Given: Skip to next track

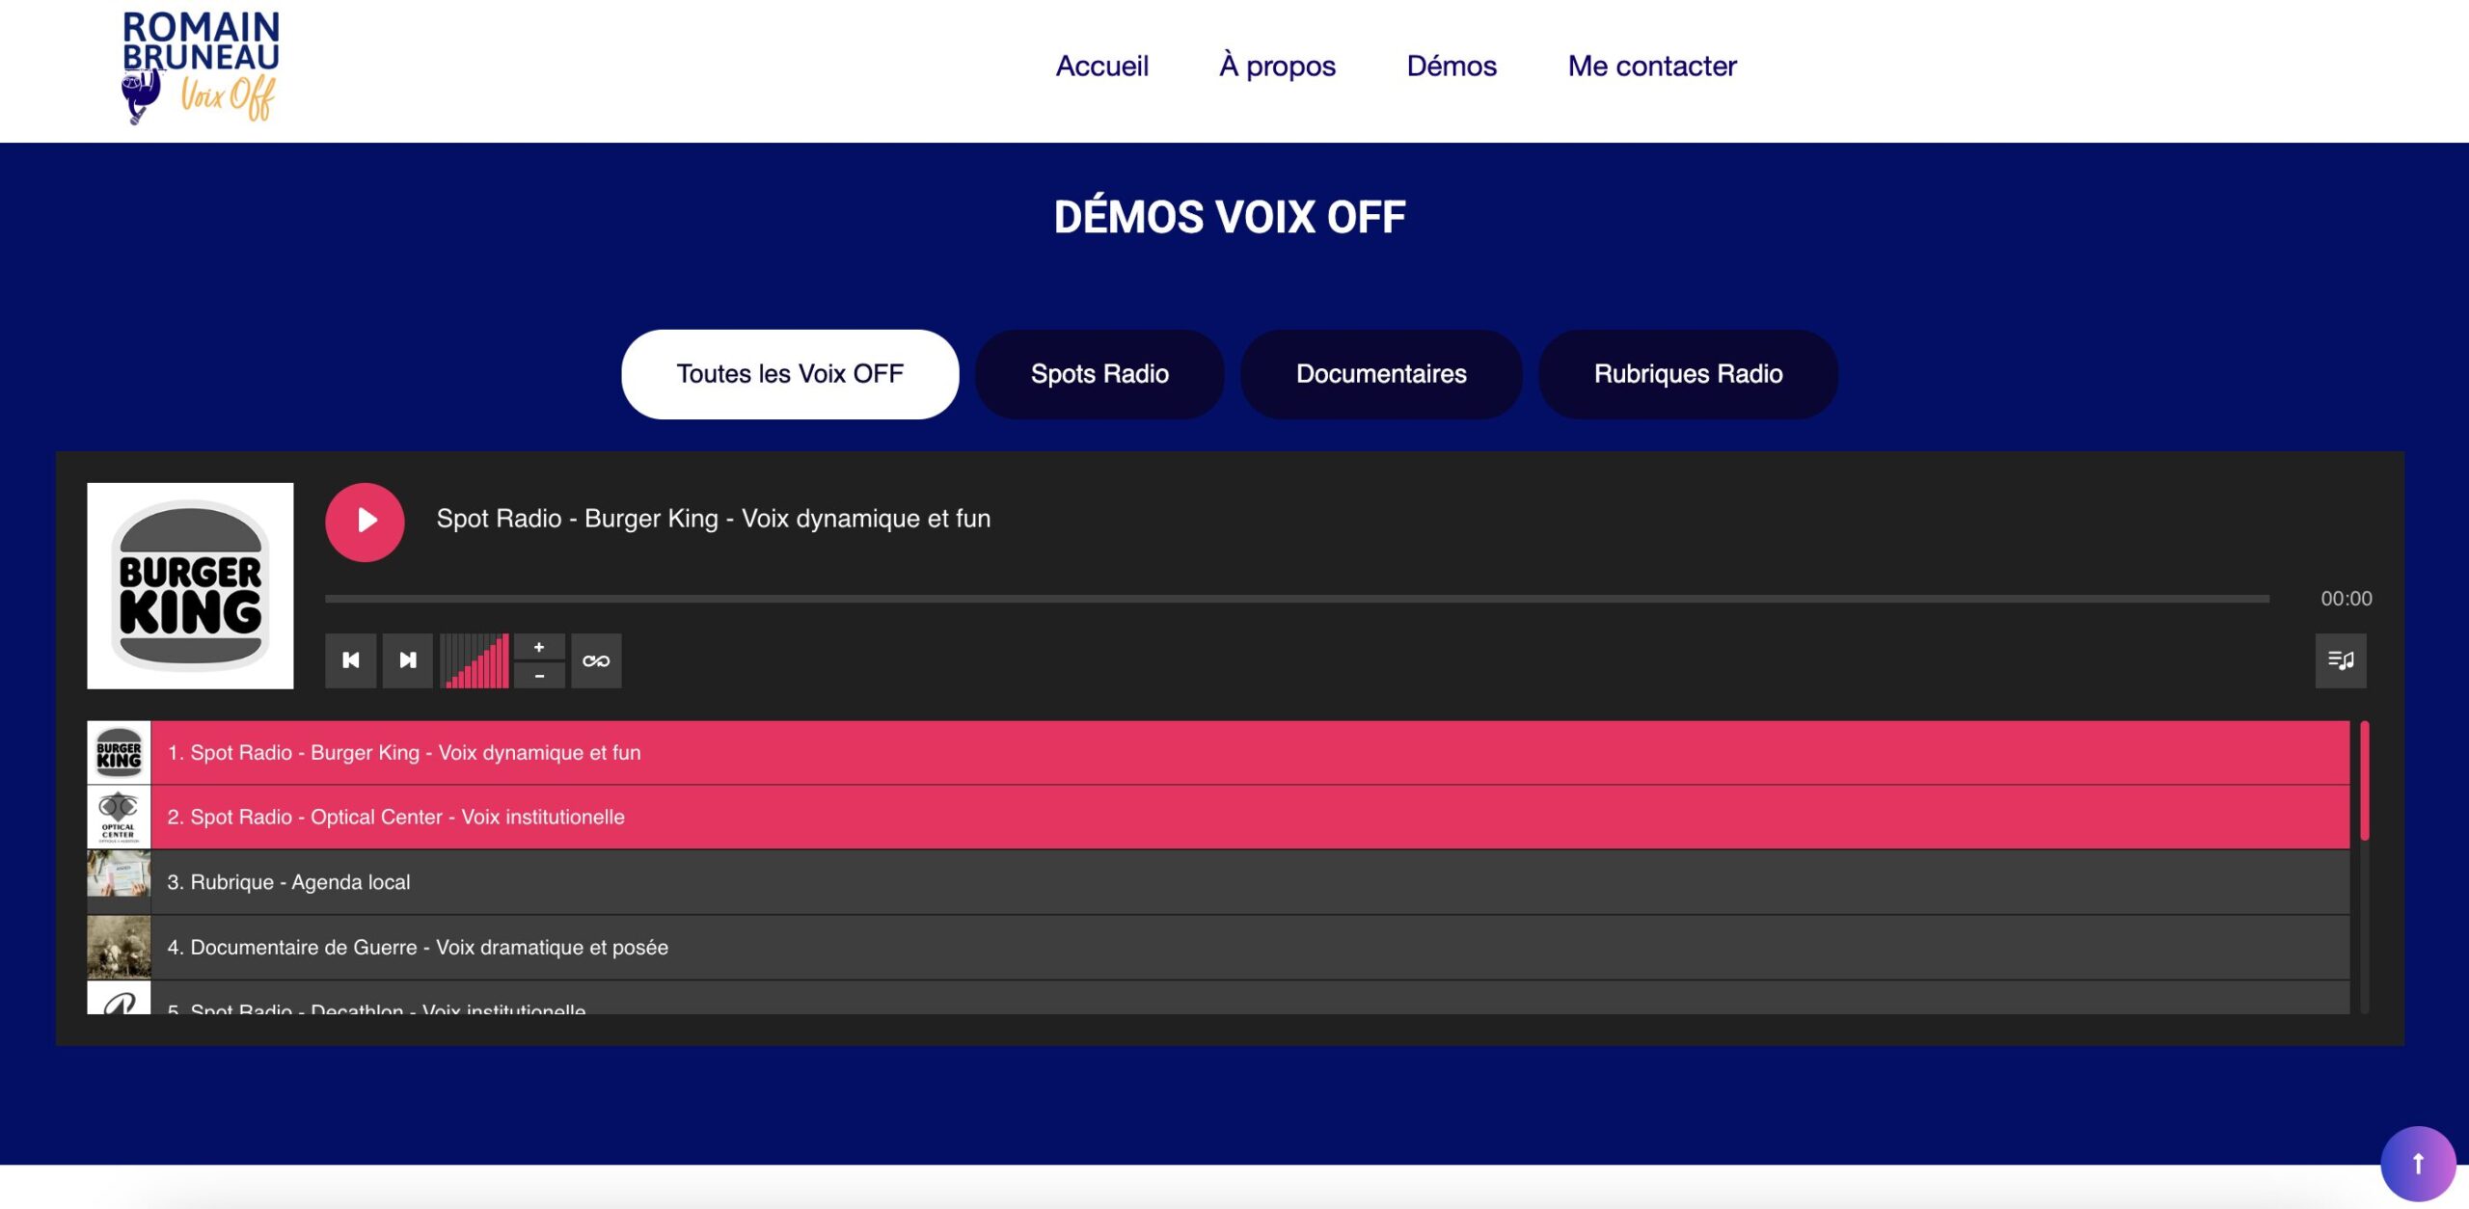Looking at the screenshot, I should point(408,660).
